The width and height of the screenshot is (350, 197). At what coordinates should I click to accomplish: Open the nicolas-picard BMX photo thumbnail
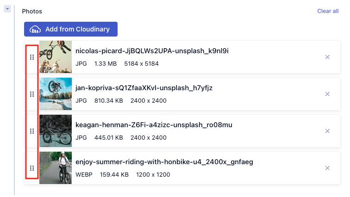(56, 57)
